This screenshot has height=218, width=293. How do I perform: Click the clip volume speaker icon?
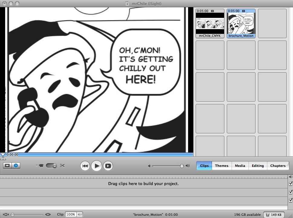80,214
